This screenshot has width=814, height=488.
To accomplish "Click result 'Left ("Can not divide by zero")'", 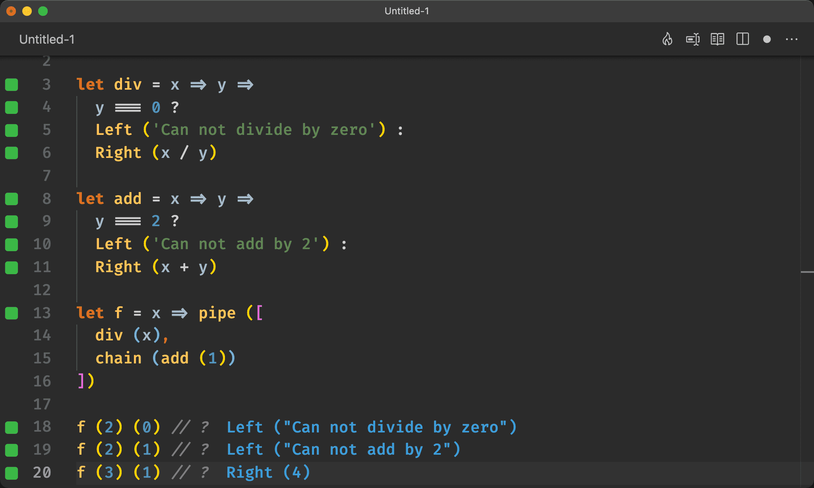I will click(x=372, y=428).
